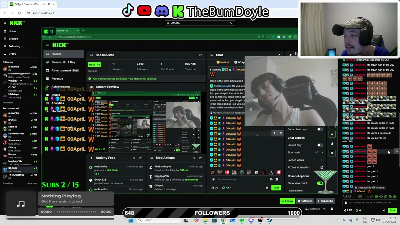Viewport: 400px width, 225px height.
Task: Send message with dashboard Chat button
Action: tap(276, 188)
